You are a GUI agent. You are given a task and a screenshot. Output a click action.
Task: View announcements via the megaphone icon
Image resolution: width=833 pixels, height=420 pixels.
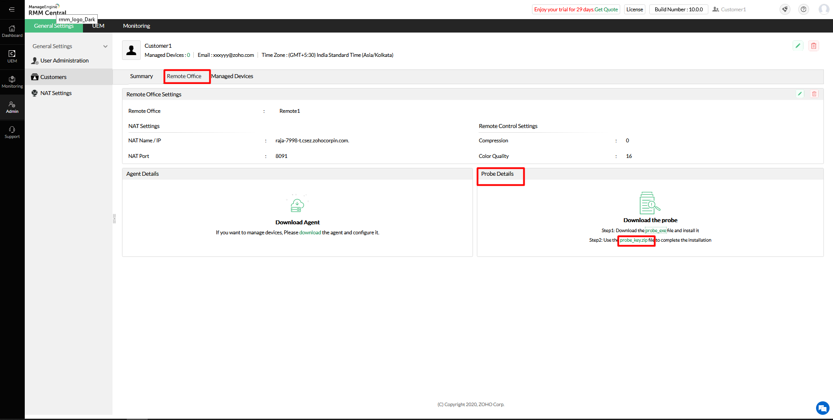point(784,9)
